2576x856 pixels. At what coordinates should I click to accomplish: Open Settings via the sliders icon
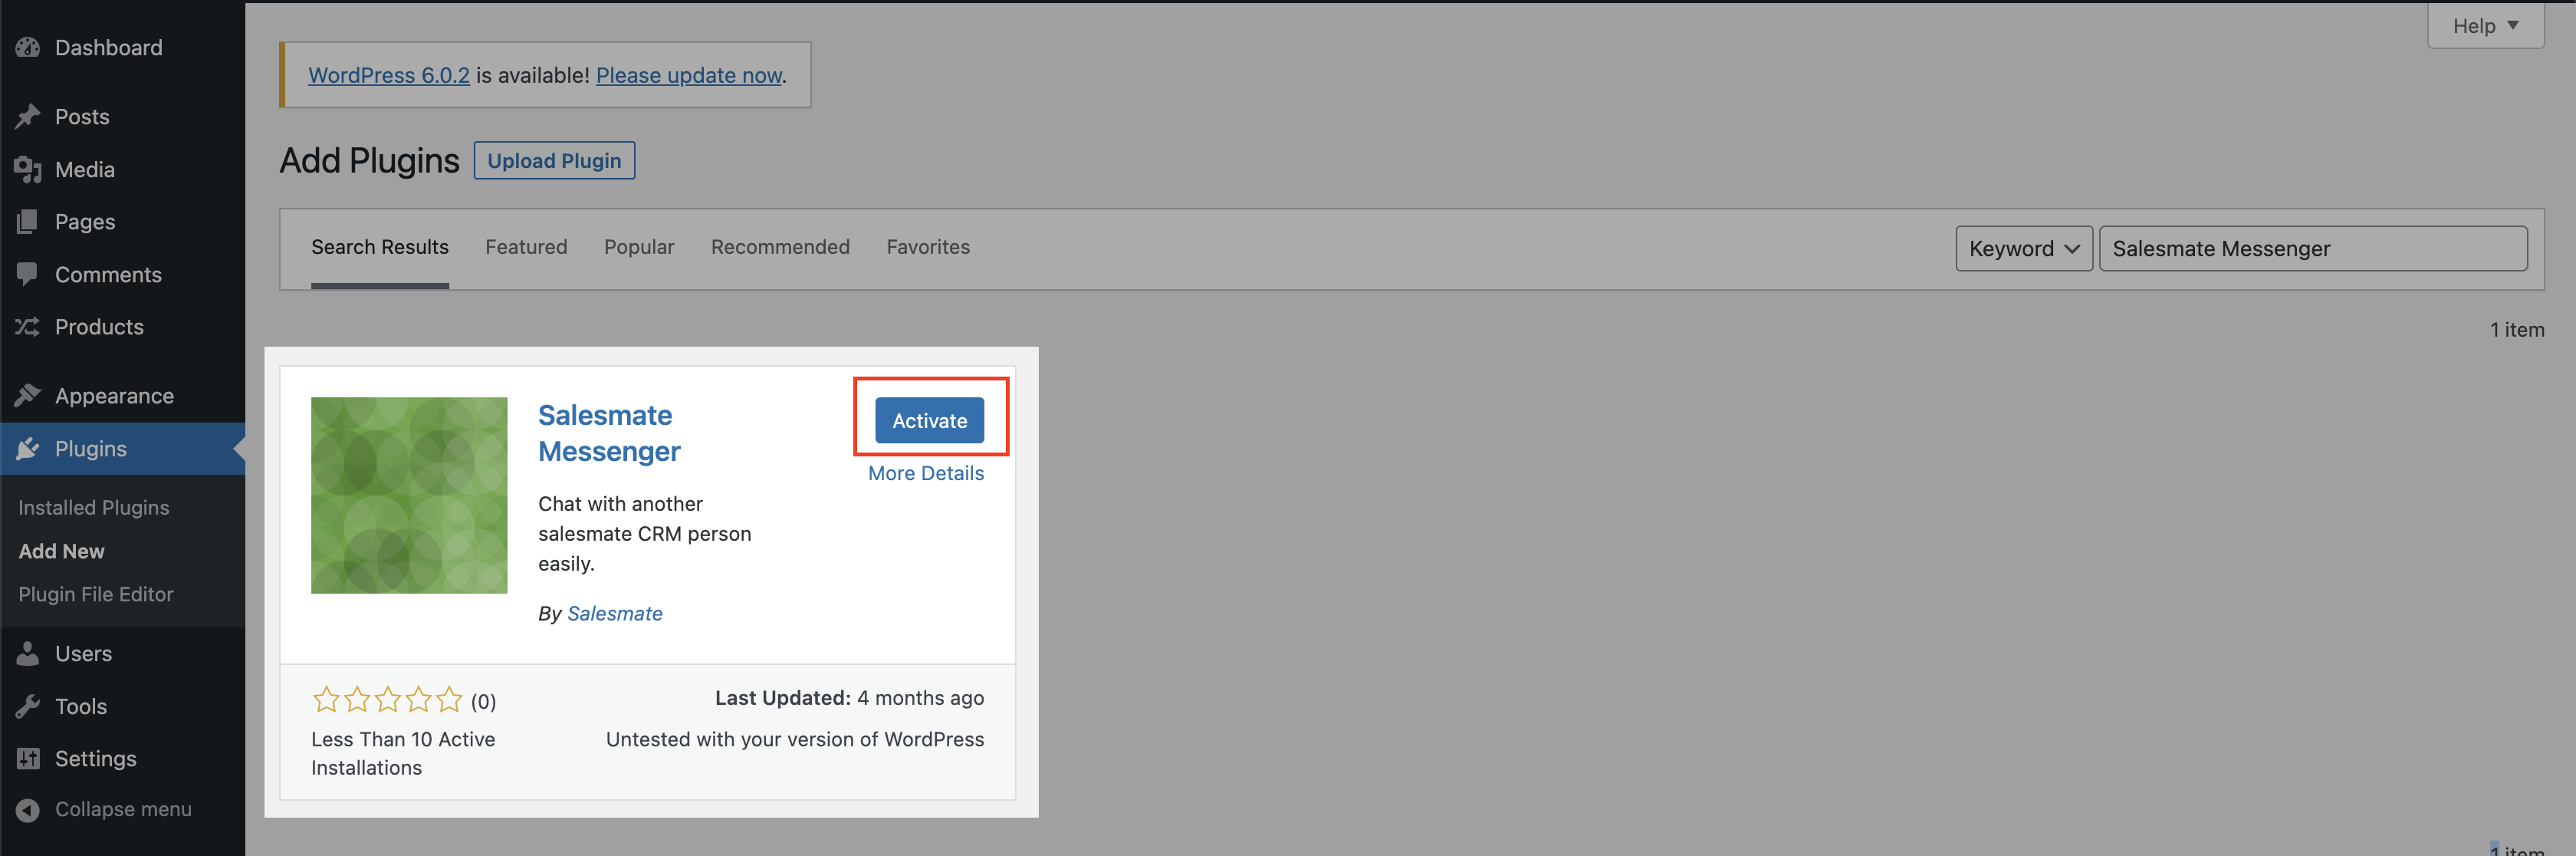tap(28, 758)
